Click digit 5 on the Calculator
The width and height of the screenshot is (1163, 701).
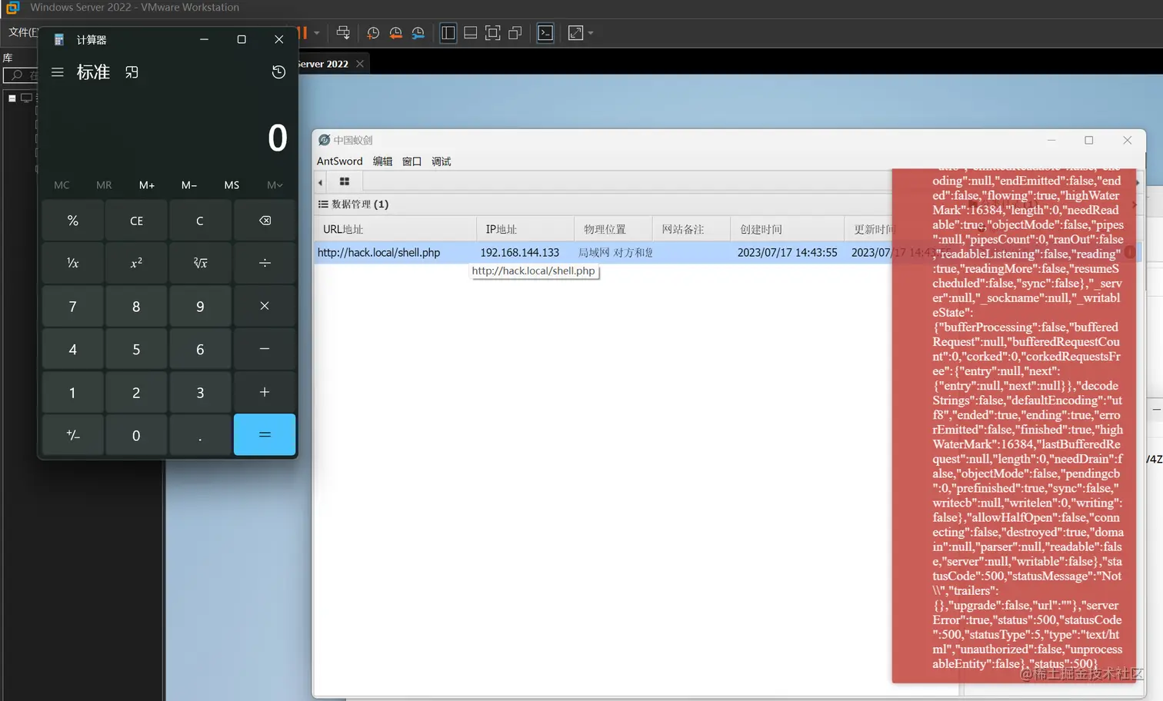tap(136, 349)
